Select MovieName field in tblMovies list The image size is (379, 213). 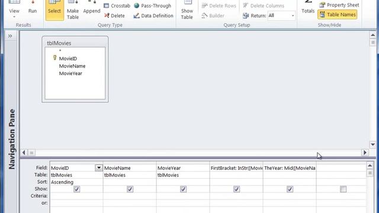coord(72,66)
